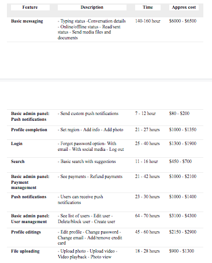Click the Profile completion feature name
212x263 pixels.
tap(29, 129)
